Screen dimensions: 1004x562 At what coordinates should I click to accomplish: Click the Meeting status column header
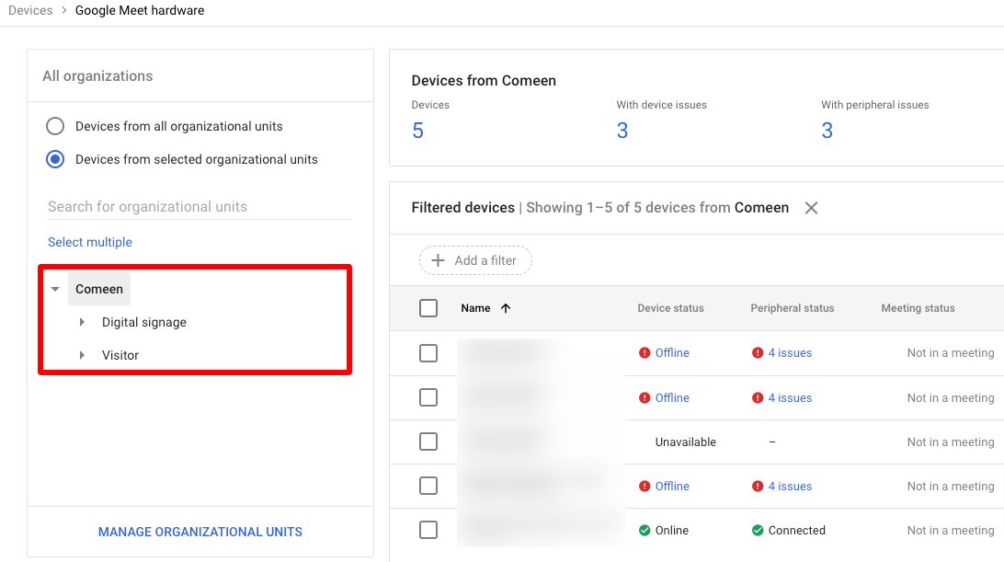pyautogui.click(x=918, y=308)
